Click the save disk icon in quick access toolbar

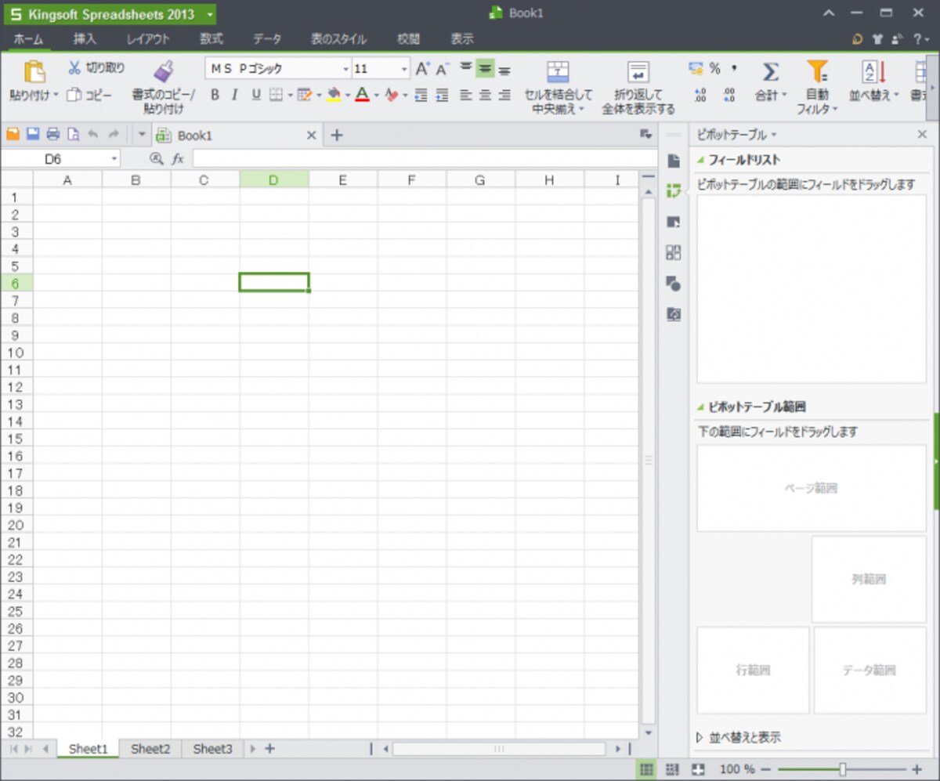[x=33, y=135]
